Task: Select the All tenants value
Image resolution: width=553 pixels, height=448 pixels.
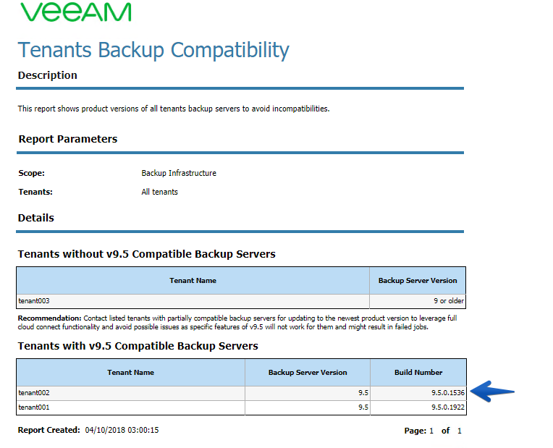Action: click(159, 192)
